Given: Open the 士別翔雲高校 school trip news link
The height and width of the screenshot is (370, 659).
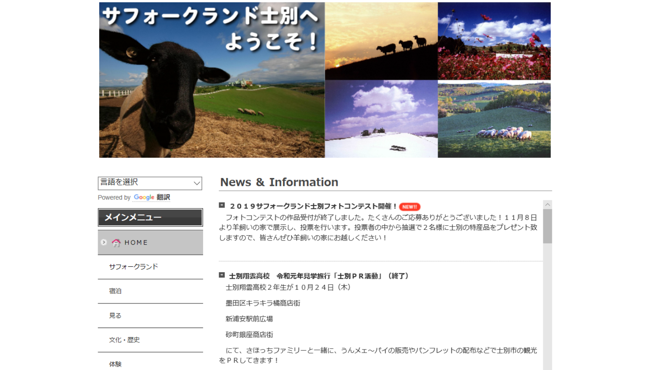Looking at the screenshot, I should coord(318,276).
